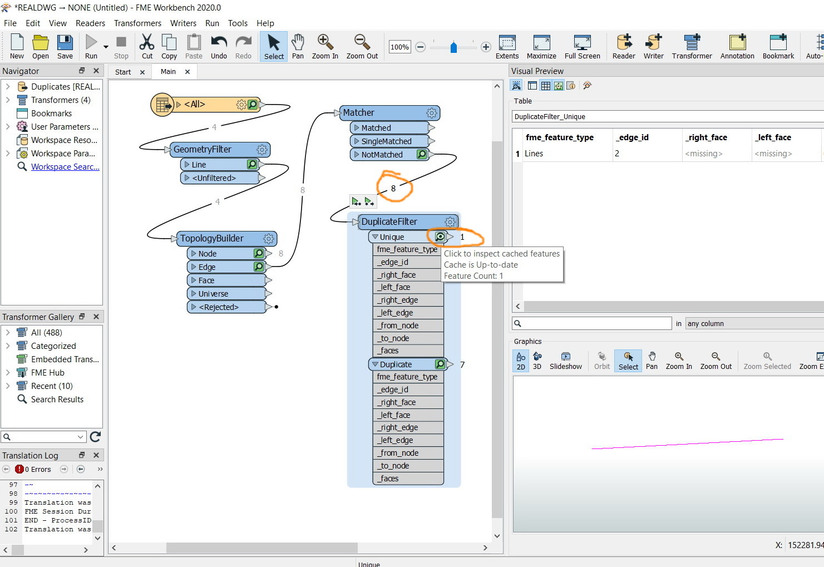Open TopologyBuilder parameters gear icon
The height and width of the screenshot is (567, 824).
(268, 239)
